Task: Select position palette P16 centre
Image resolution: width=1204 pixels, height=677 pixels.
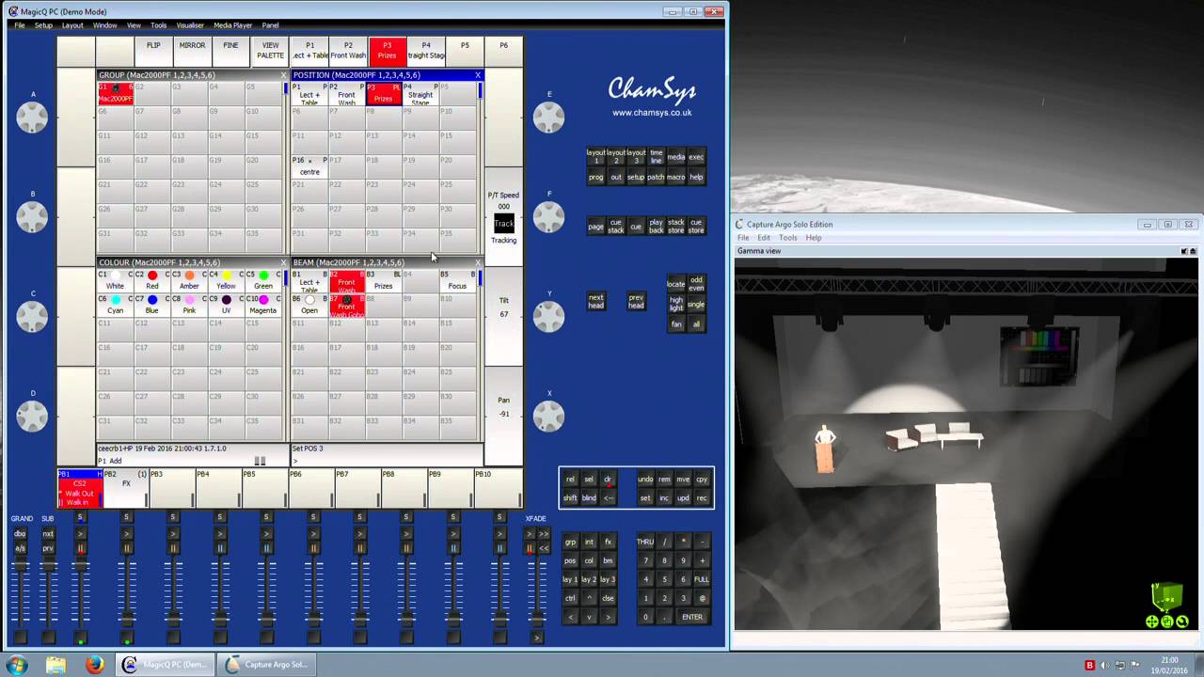Action: [x=309, y=166]
